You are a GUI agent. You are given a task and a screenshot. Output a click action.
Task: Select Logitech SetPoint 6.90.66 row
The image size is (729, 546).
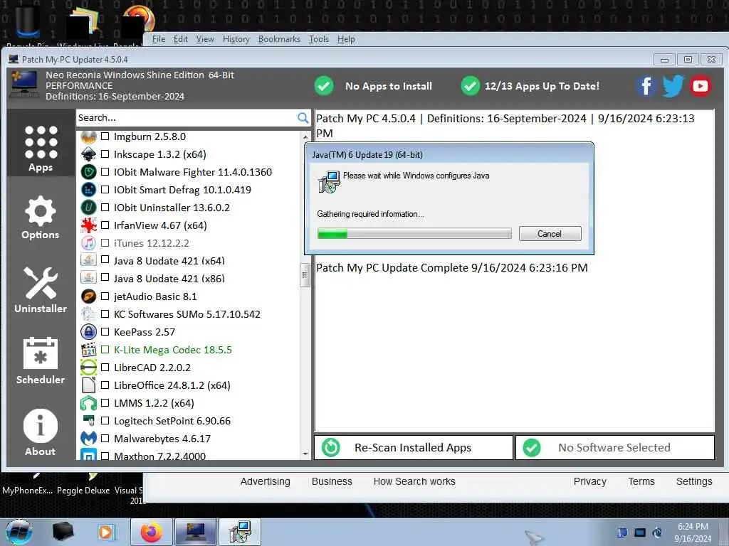[x=172, y=421]
